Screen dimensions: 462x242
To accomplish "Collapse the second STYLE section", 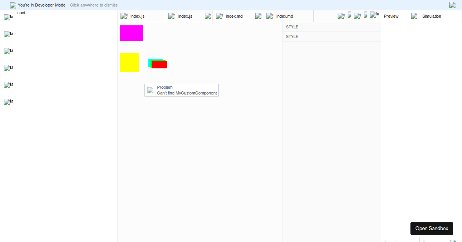I will tap(292, 36).
